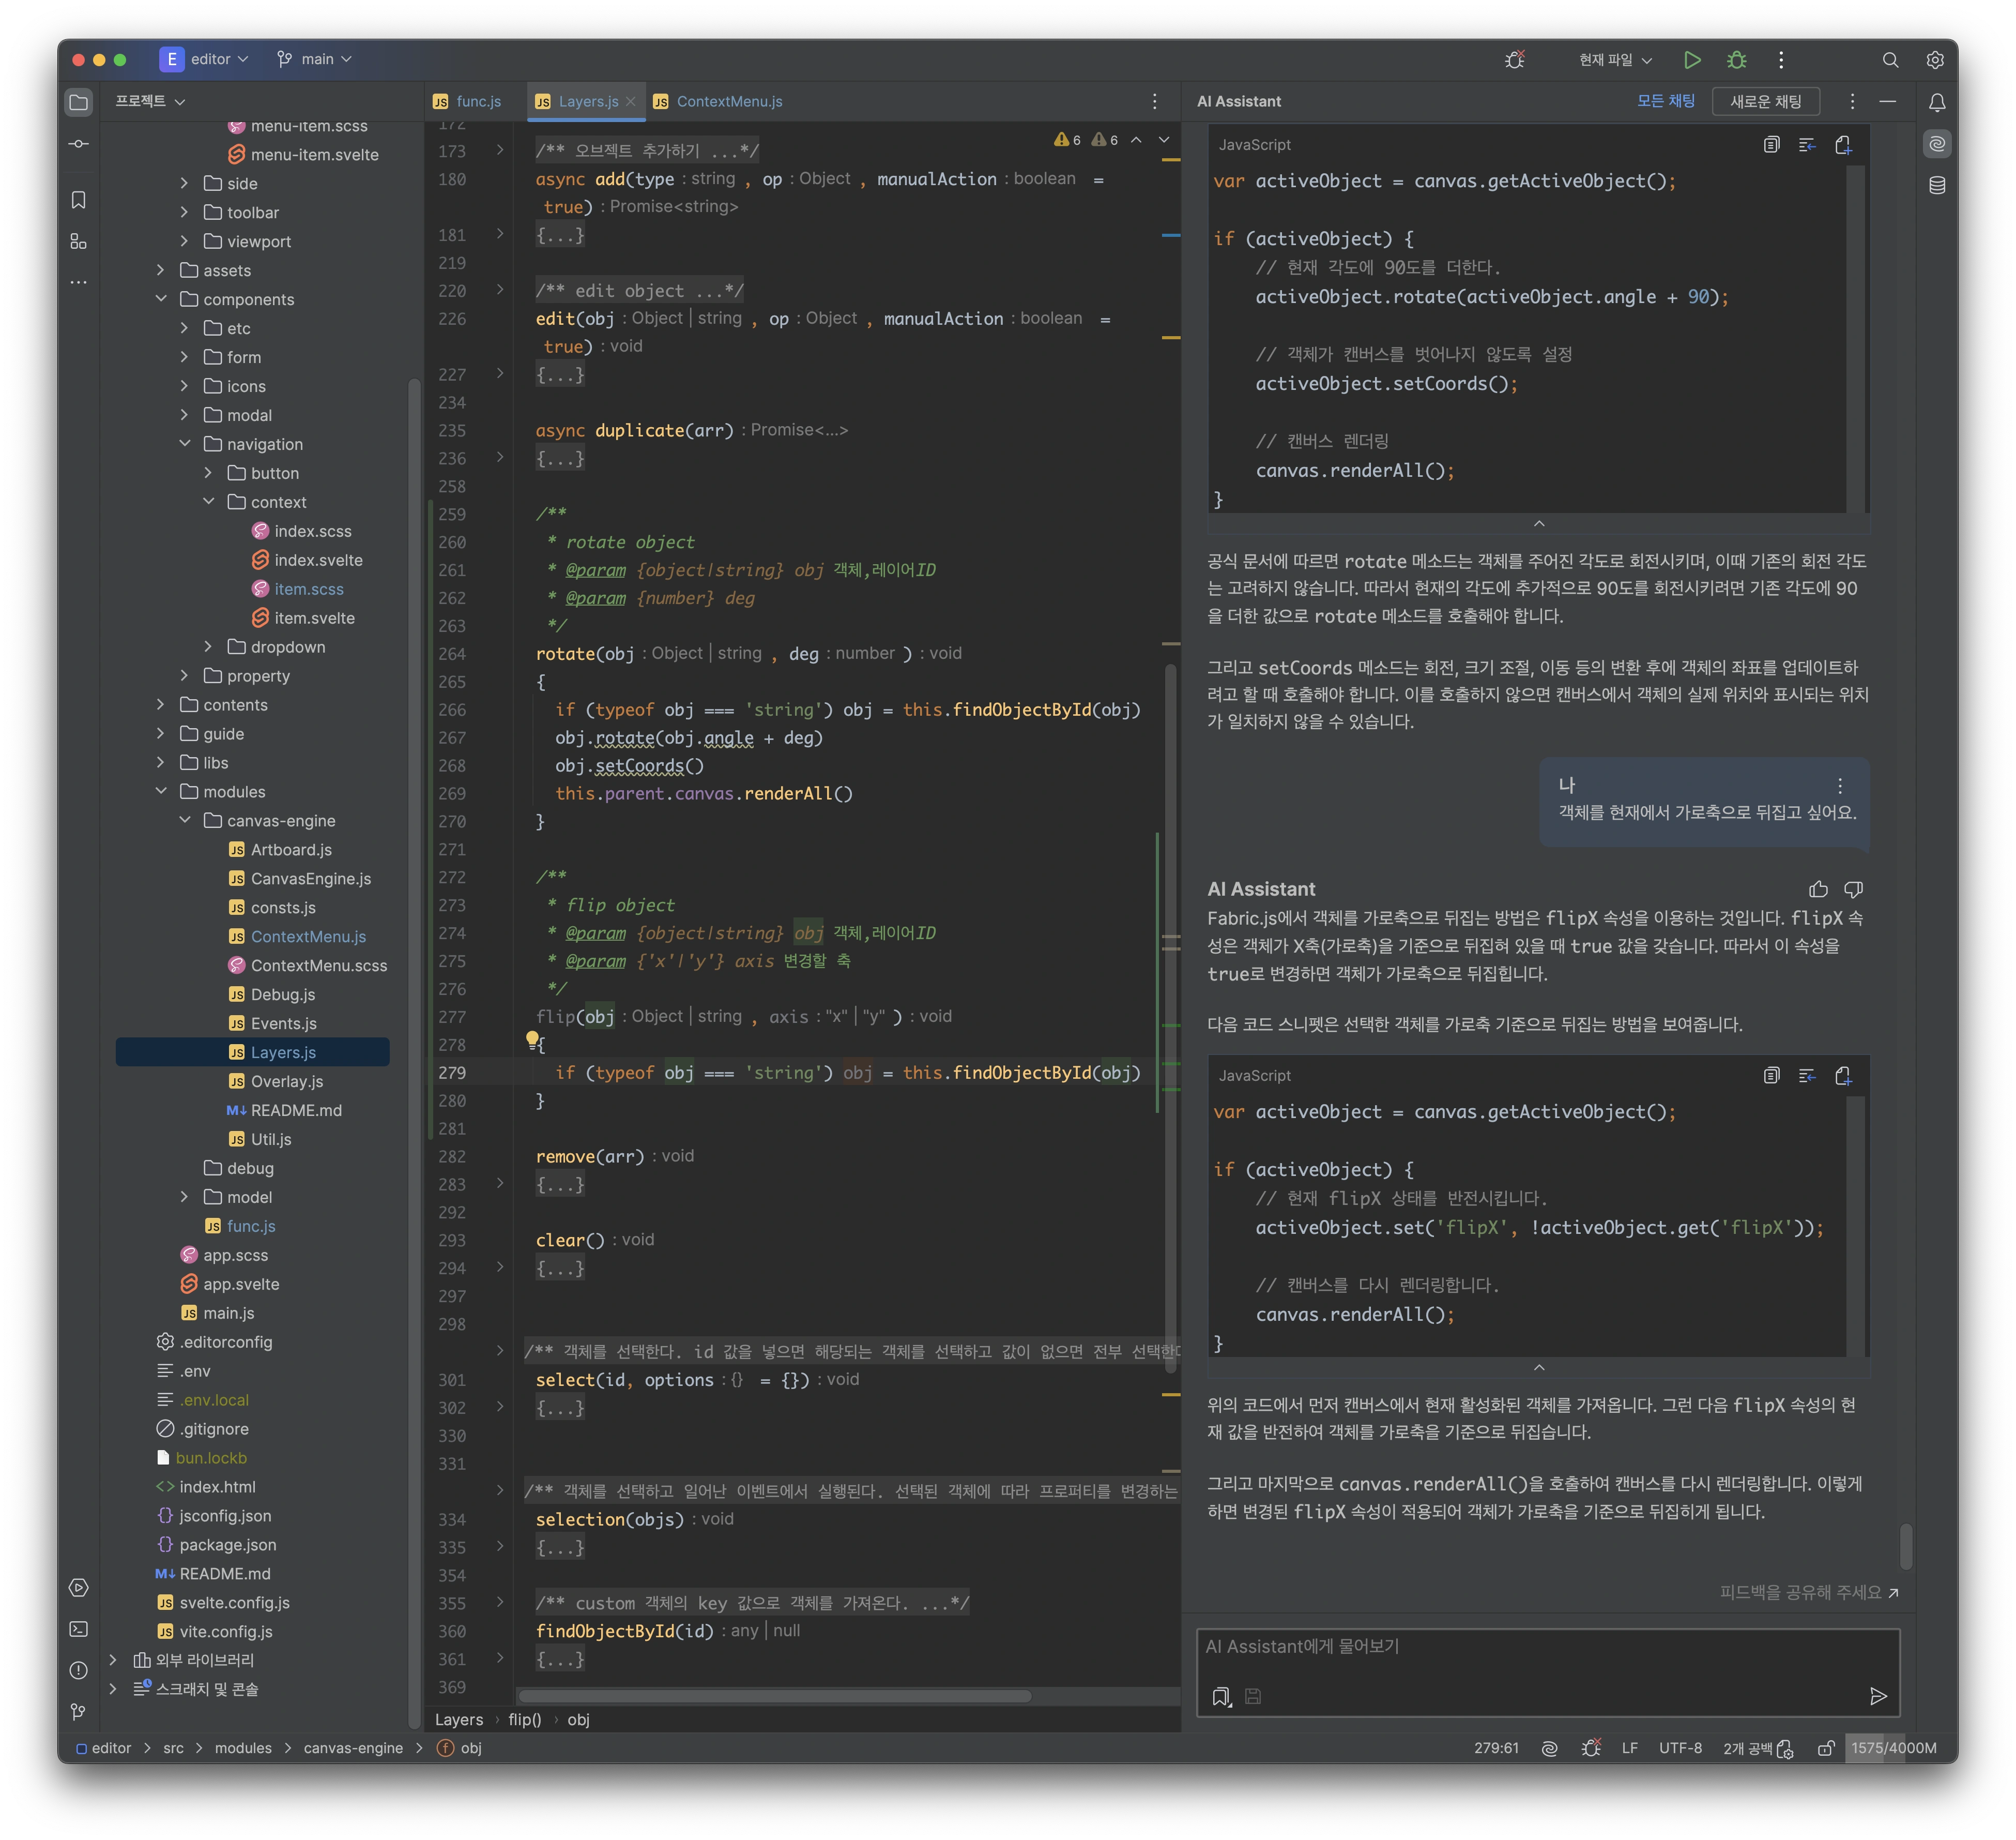Close the Layers.js tab
Image resolution: width=2016 pixels, height=1840 pixels.
click(630, 102)
